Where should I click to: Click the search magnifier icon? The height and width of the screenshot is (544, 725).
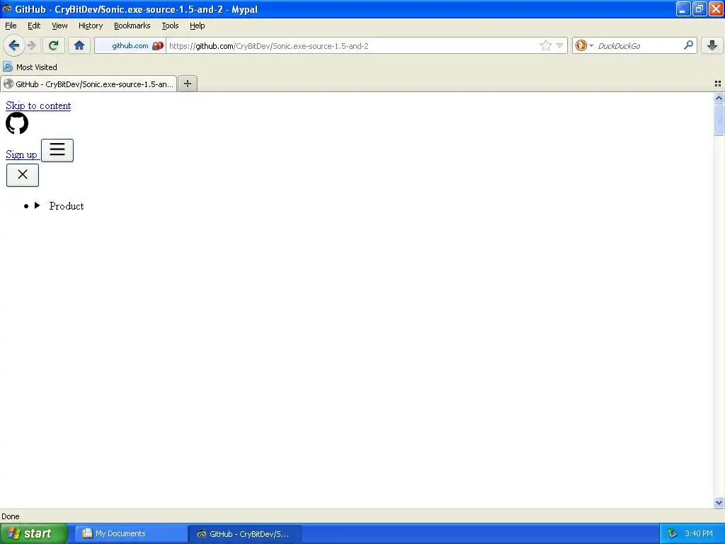click(x=688, y=45)
